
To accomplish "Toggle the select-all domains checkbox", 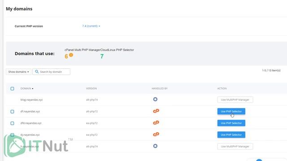I will pos(12,89).
